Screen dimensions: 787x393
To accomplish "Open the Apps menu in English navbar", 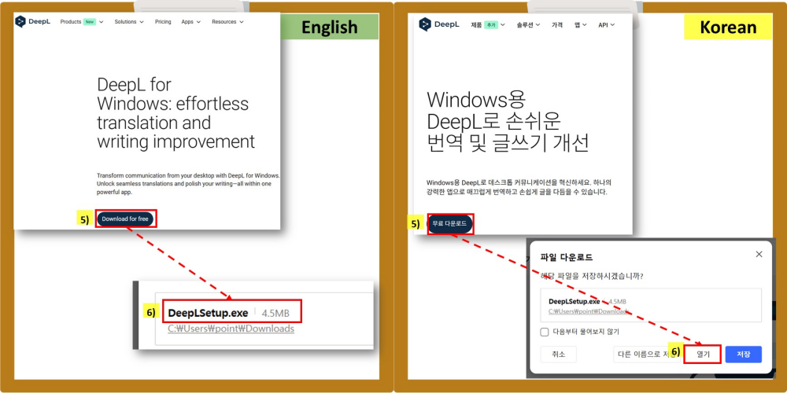I will (x=190, y=22).
